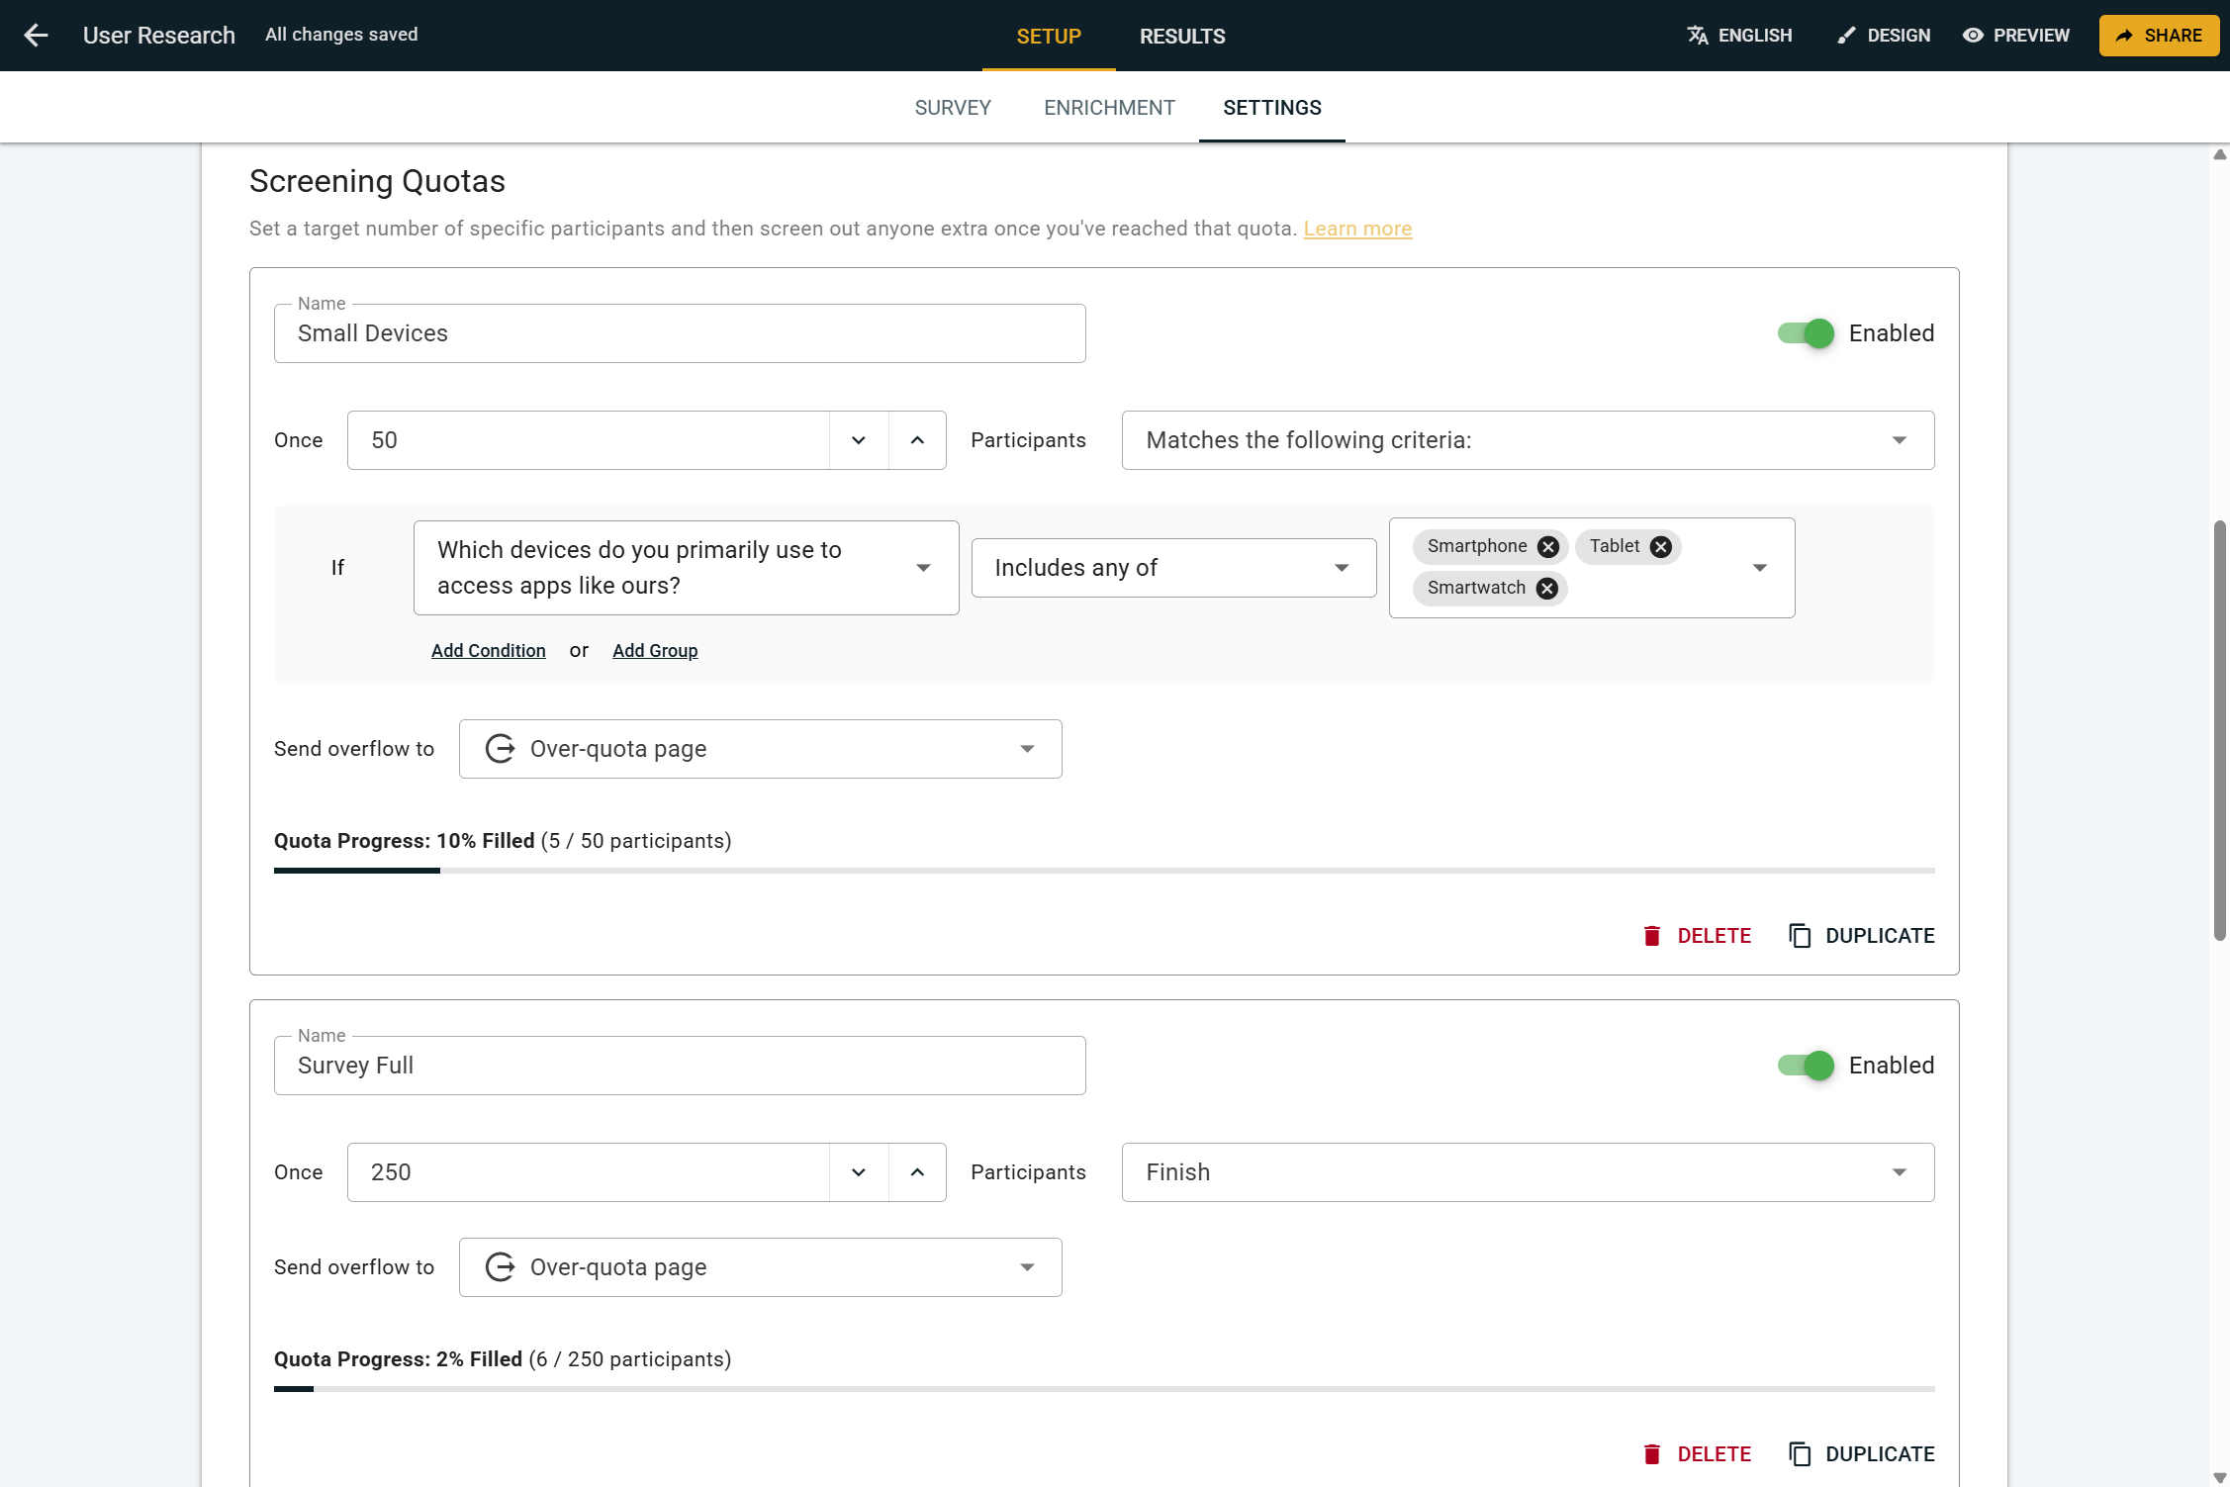Image resolution: width=2230 pixels, height=1487 pixels.
Task: Delete the Survey Full quota
Action: (1697, 1454)
